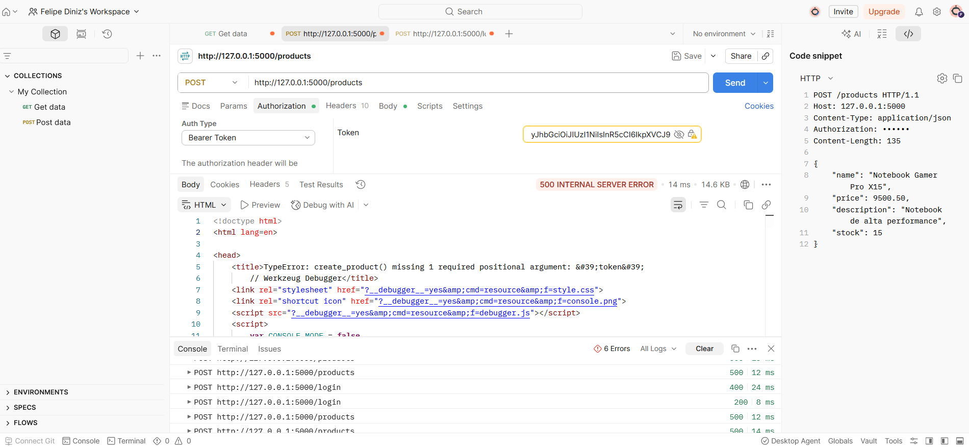Open the Cookies link
Image resolution: width=969 pixels, height=447 pixels.
(x=759, y=106)
